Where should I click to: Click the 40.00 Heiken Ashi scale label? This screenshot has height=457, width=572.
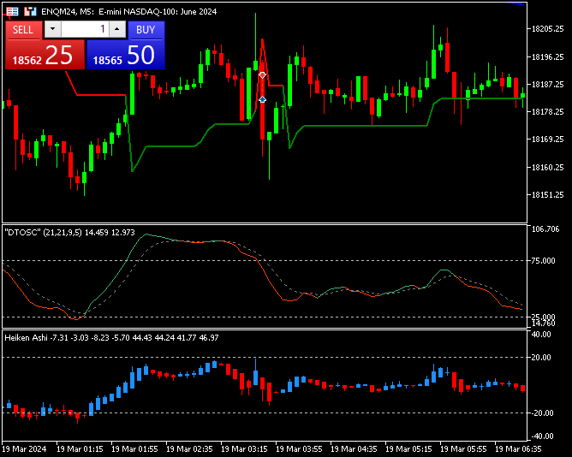[x=541, y=335]
